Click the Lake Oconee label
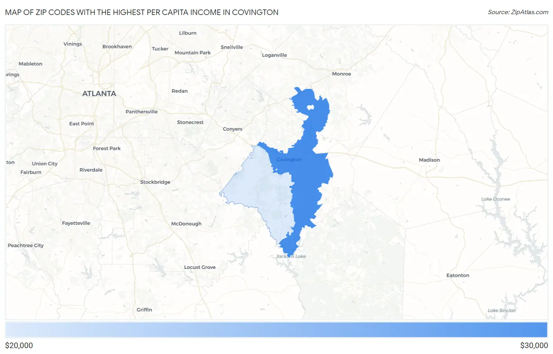Image resolution: width=553 pixels, height=354 pixels. pos(496,199)
